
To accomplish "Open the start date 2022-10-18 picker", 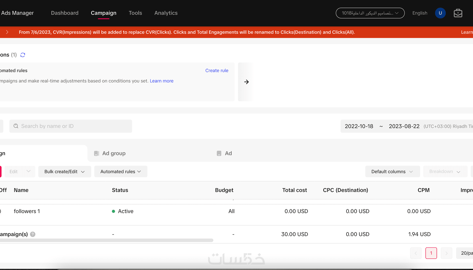I will (x=359, y=126).
